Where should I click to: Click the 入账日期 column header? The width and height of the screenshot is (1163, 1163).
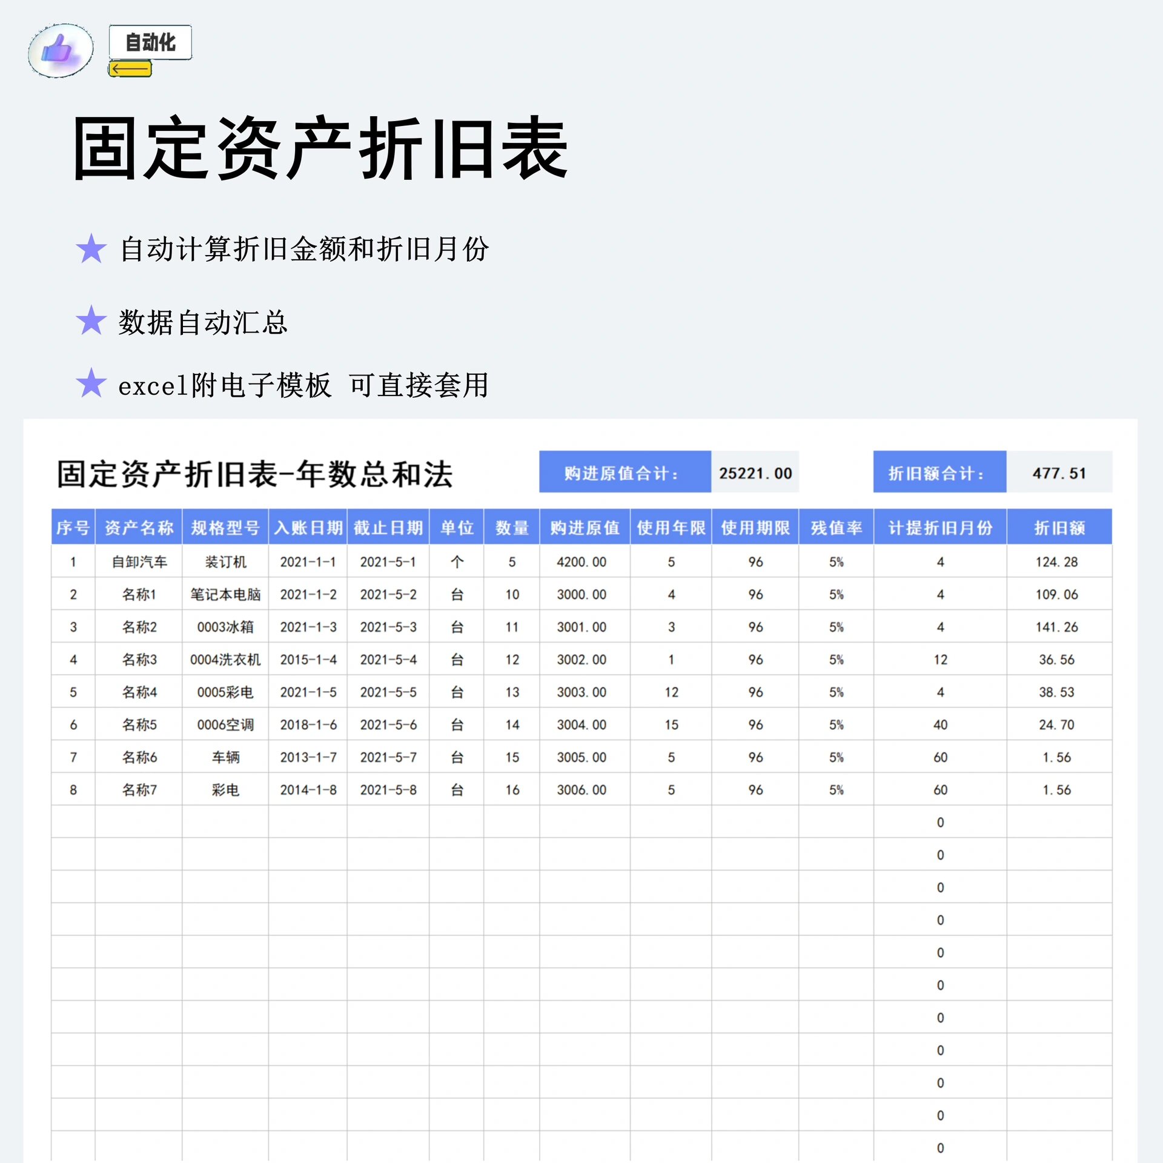coord(308,527)
